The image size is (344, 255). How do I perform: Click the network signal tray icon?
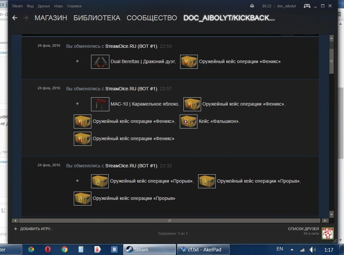tap(302, 250)
